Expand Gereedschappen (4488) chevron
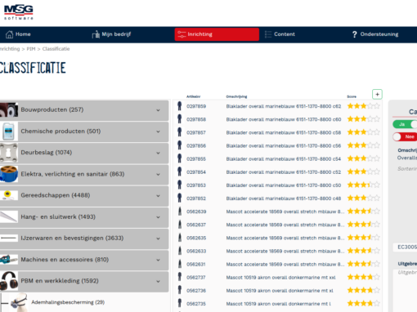 pyautogui.click(x=158, y=196)
